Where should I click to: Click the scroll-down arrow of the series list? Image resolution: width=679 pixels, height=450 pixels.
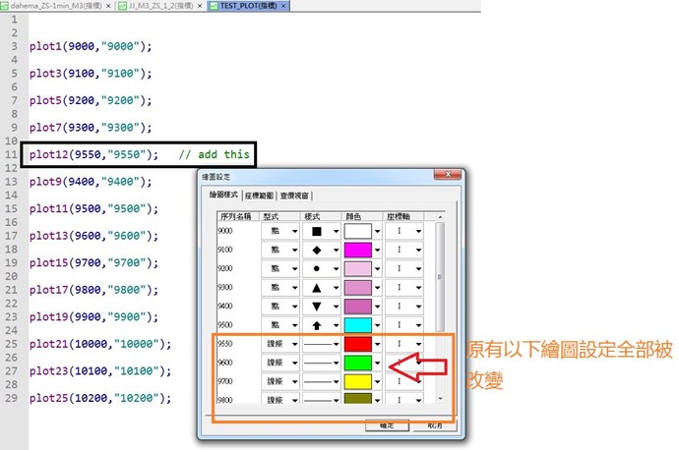[x=440, y=399]
